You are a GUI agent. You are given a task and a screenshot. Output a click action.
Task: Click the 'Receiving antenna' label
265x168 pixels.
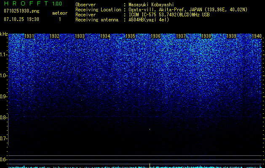pos(97,20)
